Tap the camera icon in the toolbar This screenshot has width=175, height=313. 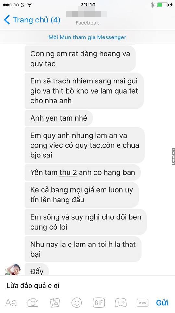click(33, 303)
